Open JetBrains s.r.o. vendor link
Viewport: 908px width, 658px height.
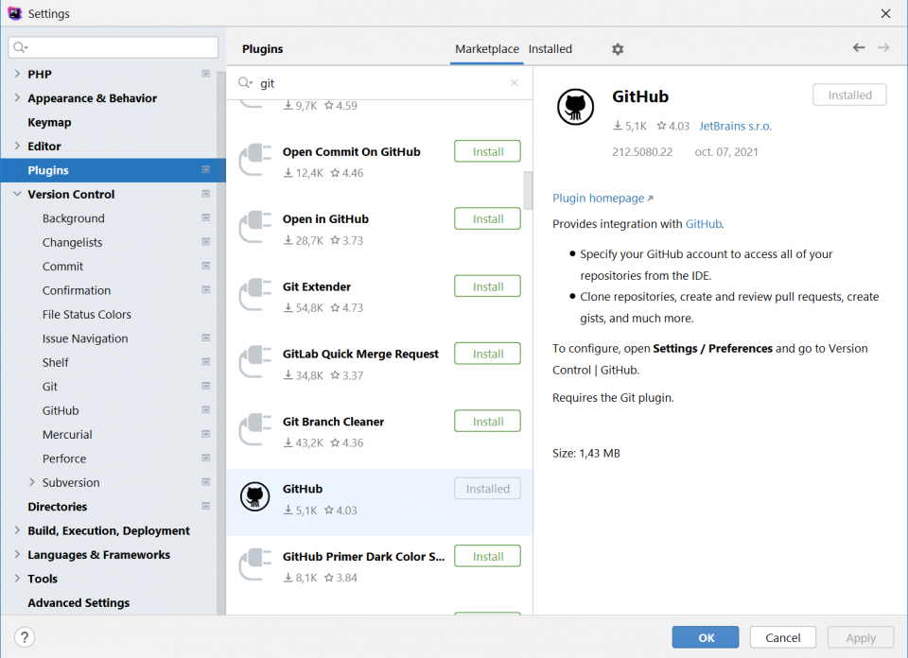[736, 126]
